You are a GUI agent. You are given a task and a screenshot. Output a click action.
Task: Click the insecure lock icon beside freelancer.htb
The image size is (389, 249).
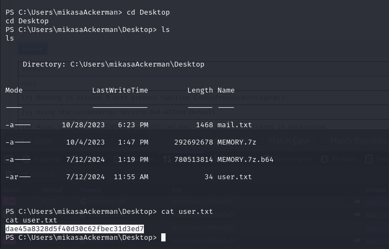pyautogui.click(x=83, y=201)
